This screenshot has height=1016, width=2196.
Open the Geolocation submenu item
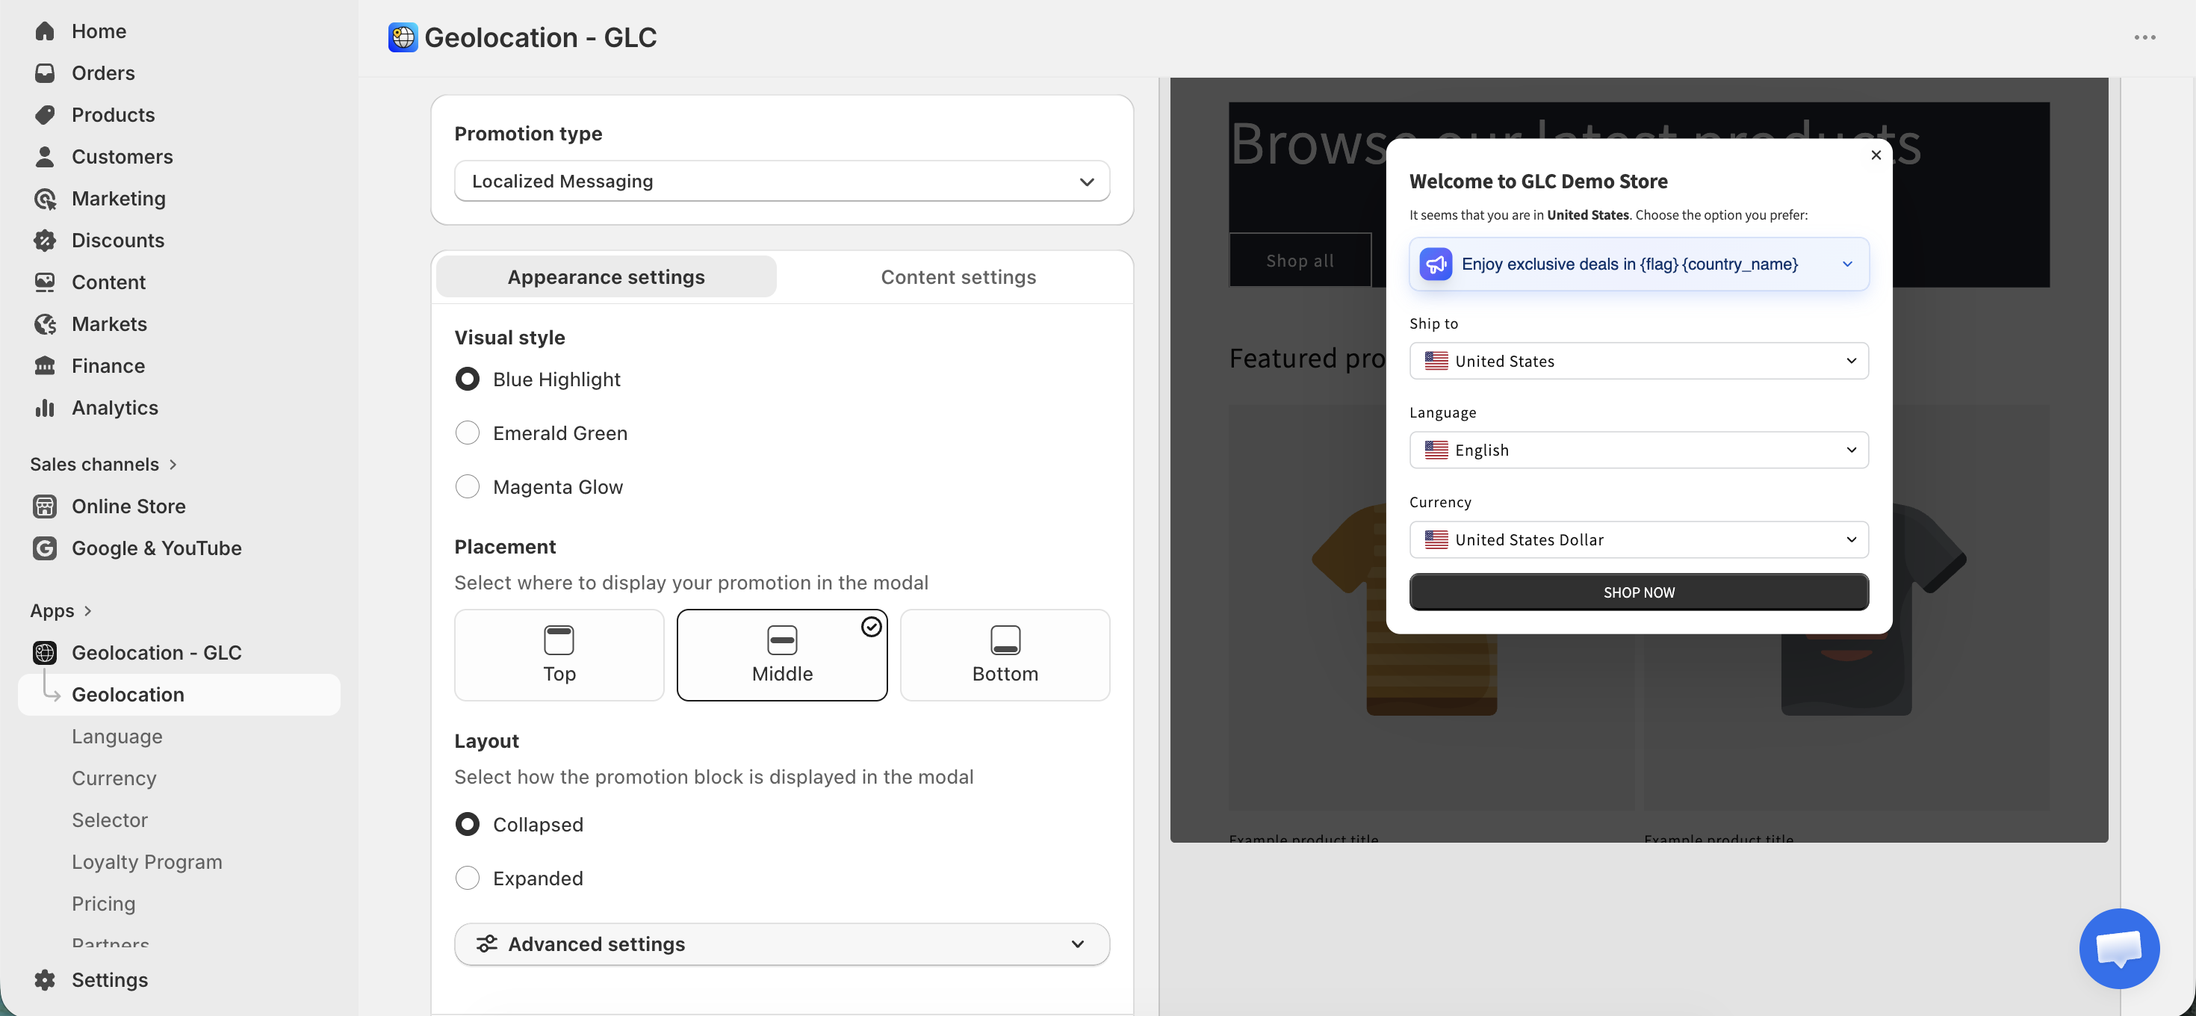(x=179, y=695)
